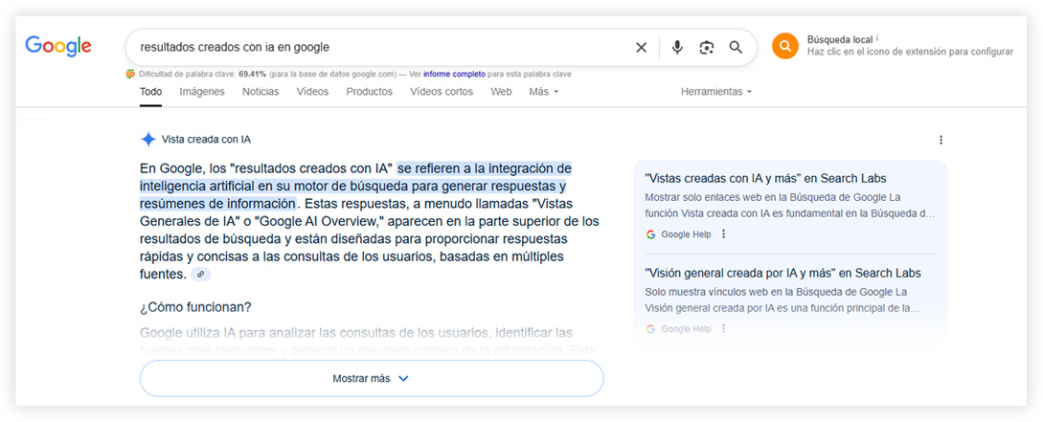
Task: Click the Google logo
Action: point(58,46)
